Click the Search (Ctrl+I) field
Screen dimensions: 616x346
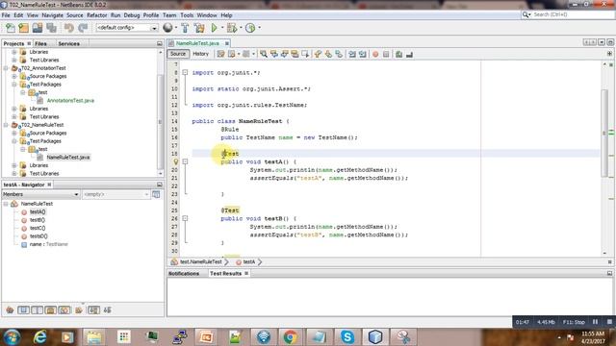[x=567, y=14]
